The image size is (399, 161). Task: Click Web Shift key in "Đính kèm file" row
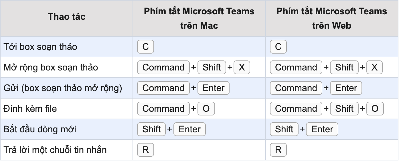point(344,109)
